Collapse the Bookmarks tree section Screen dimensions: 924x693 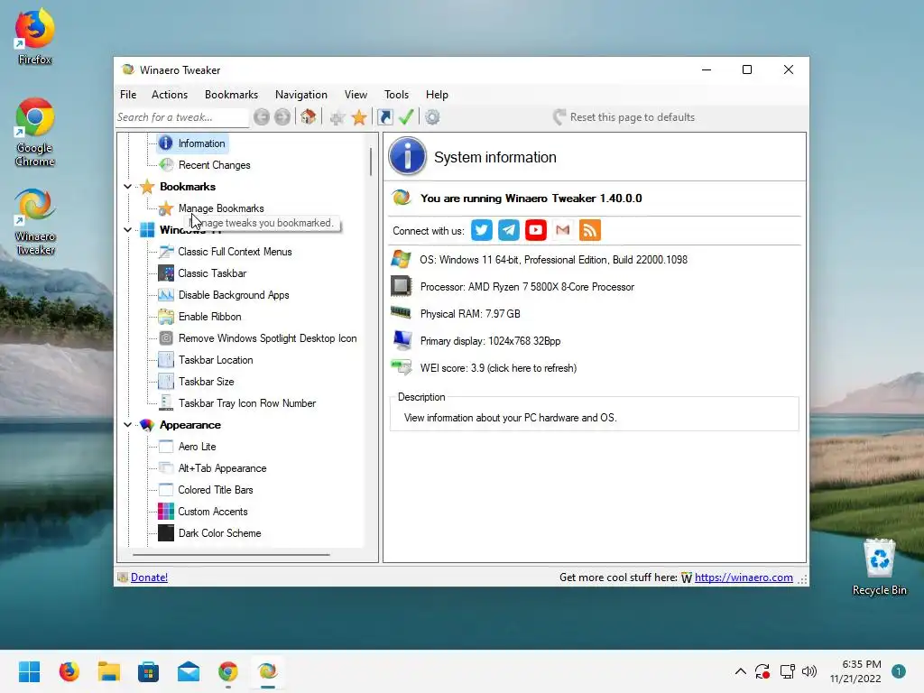point(127,186)
